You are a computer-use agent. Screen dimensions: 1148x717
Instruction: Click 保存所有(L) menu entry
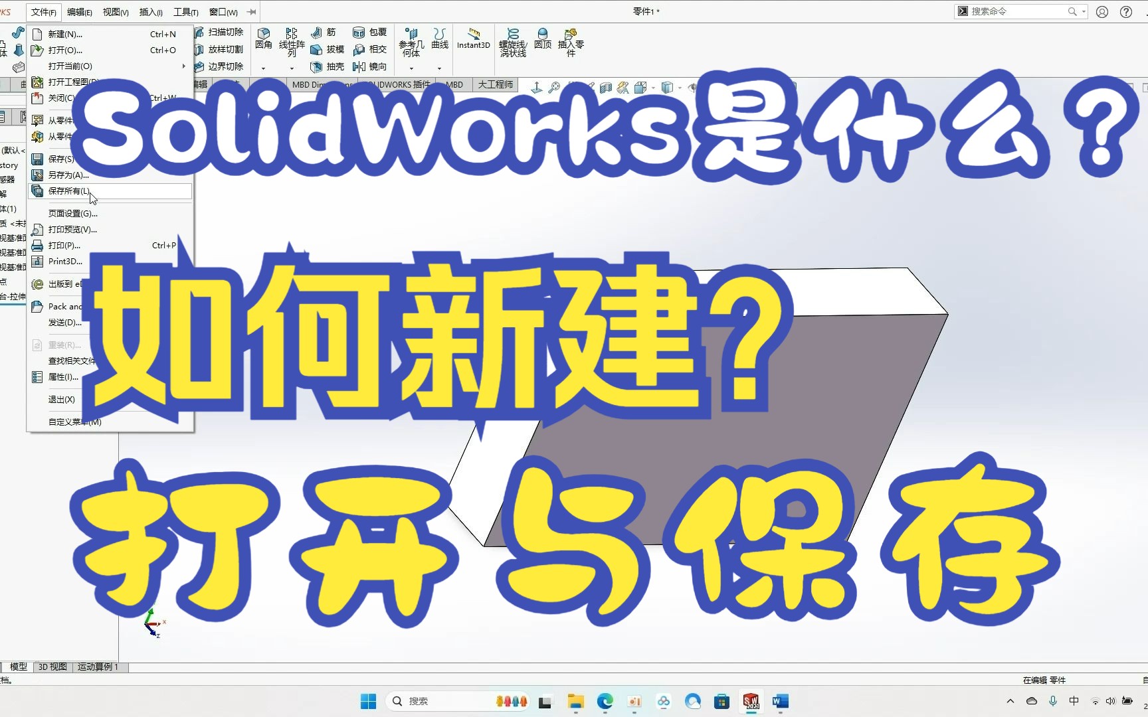(110, 191)
